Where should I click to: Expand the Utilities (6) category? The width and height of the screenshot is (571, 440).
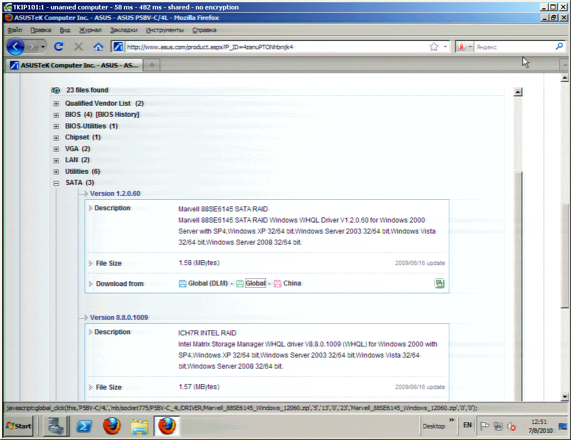coord(56,172)
